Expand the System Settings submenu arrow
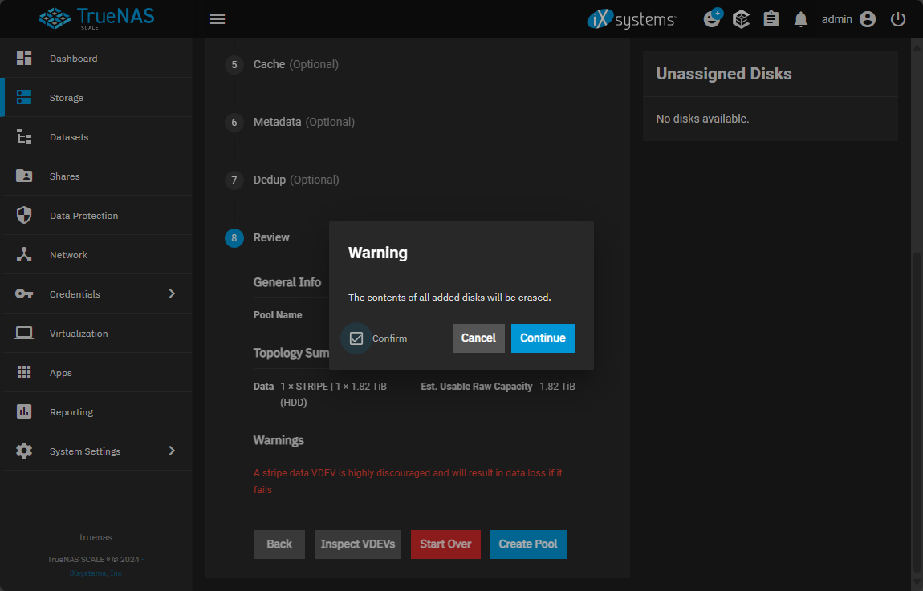The height and width of the screenshot is (591, 923). pos(171,451)
